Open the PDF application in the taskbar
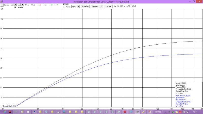Screen dimensions: 203x114 coord(150,112)
